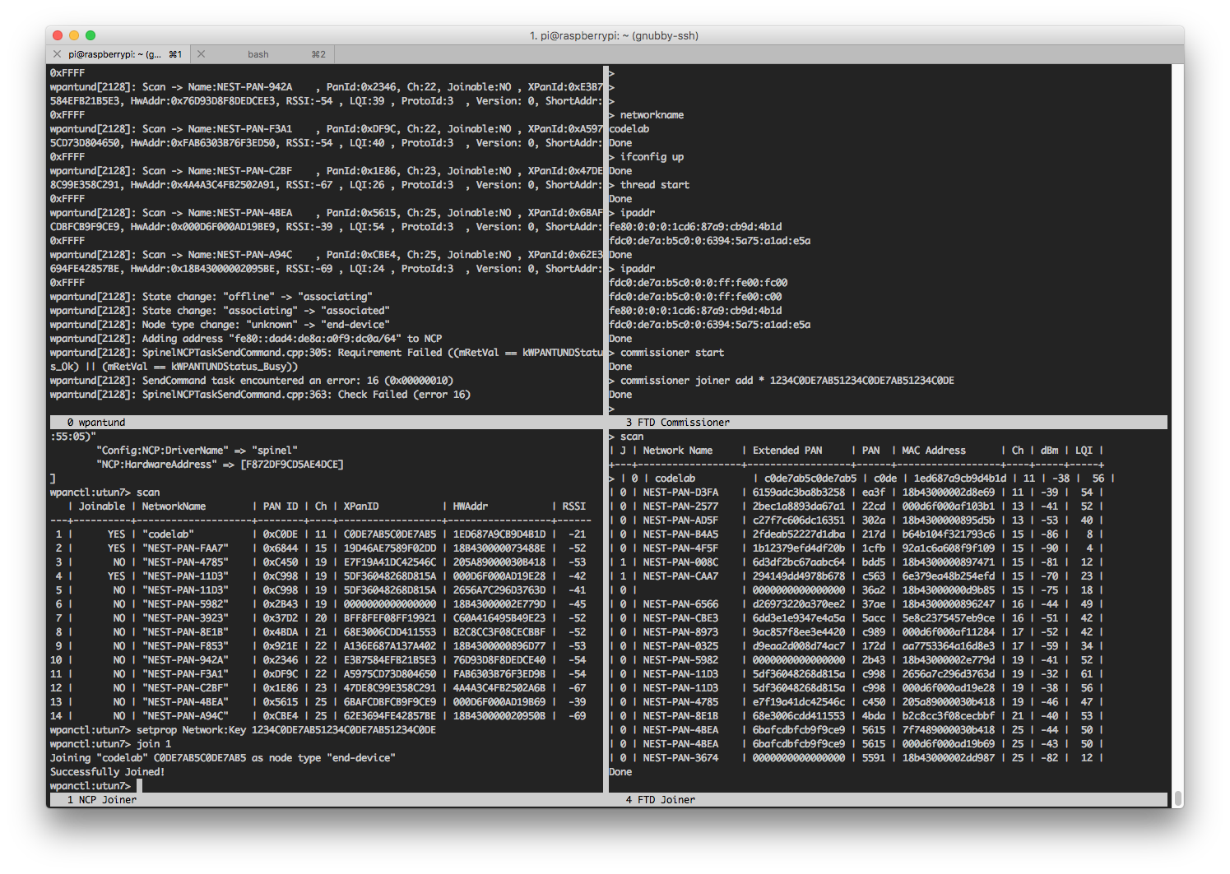Select the pi@raspberrypi tab
This screenshot has height=874, width=1230.
click(115, 53)
